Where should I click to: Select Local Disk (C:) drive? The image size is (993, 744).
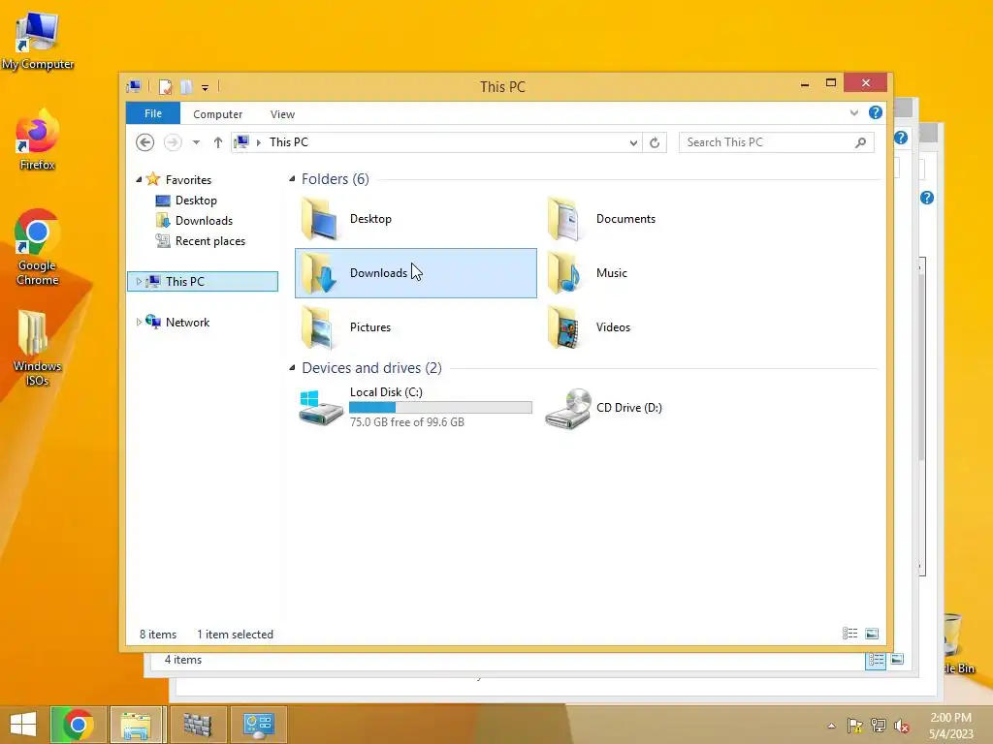click(x=415, y=408)
